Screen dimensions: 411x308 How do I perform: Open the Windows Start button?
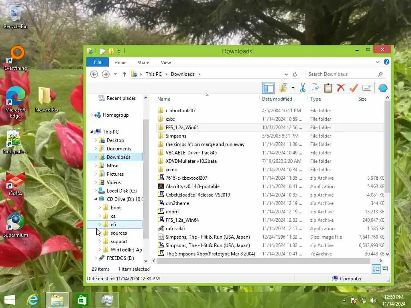coord(10,300)
